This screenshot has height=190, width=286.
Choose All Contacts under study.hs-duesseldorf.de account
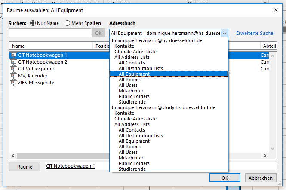[x=132, y=130]
